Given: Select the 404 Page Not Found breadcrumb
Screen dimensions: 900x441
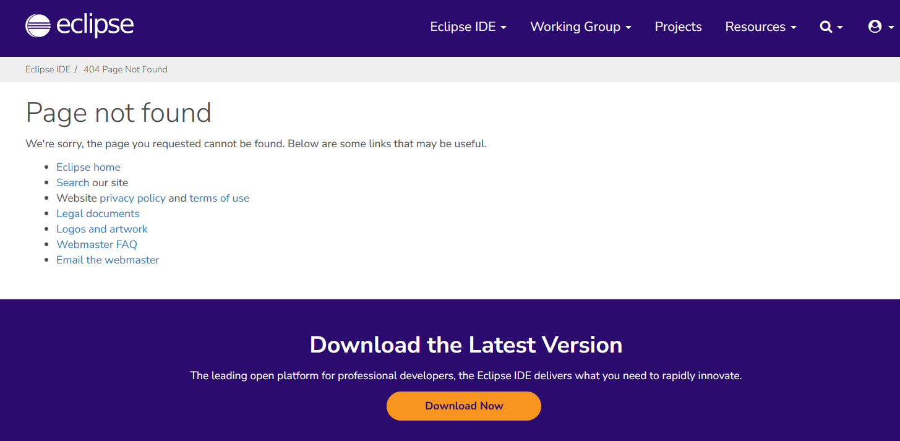Looking at the screenshot, I should point(126,69).
